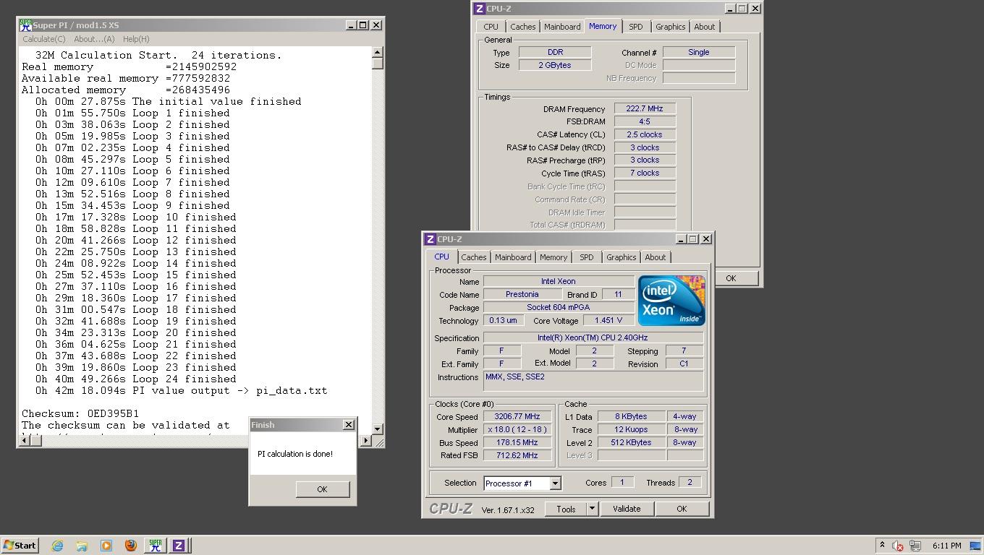
Task: Click Super PI vertical scrollbar up arrow
Action: [377, 52]
